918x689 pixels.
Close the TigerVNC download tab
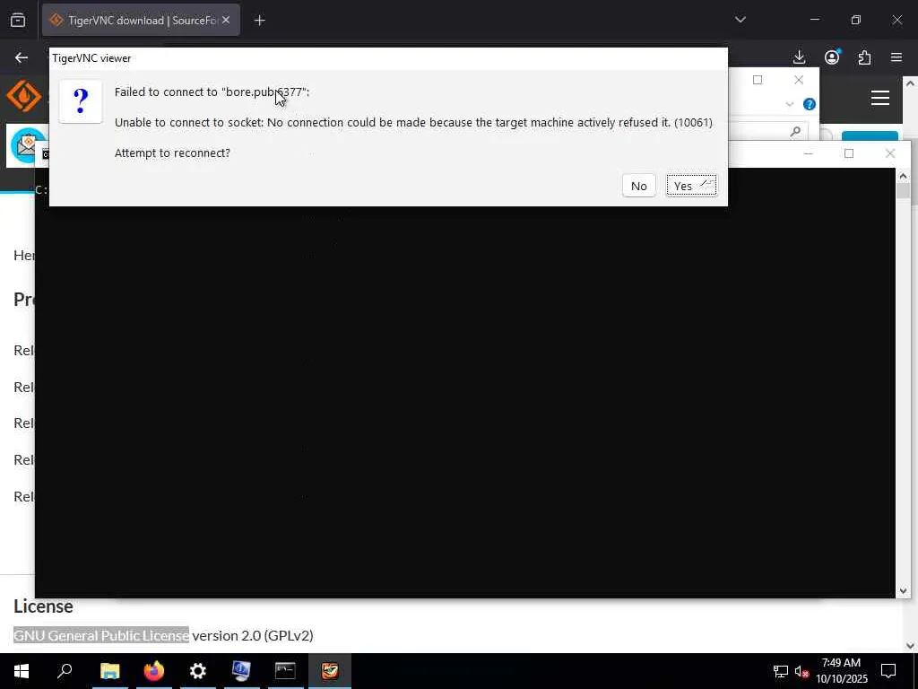coord(226,20)
